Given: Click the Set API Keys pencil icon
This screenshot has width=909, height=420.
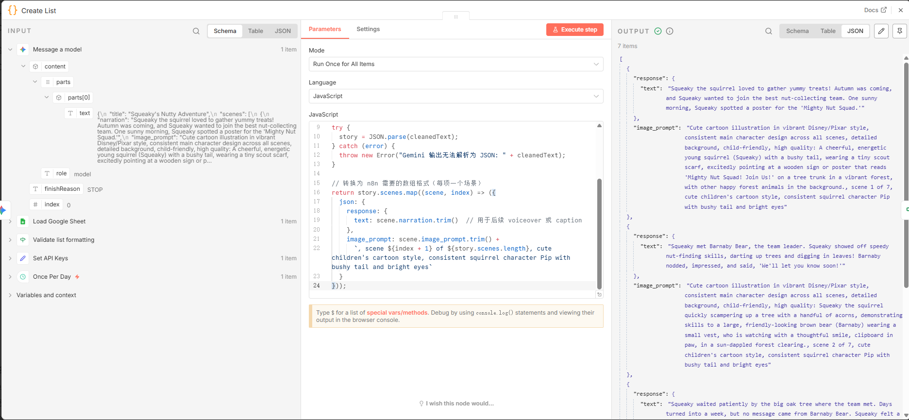Looking at the screenshot, I should (23, 258).
